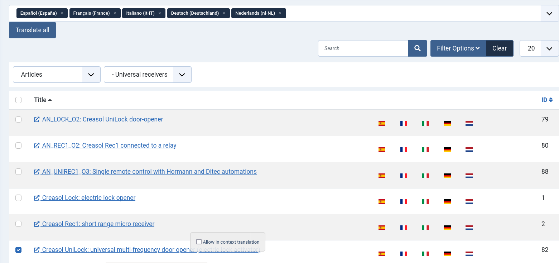Click the German flag for AN_REC1_O2 article
The width and height of the screenshot is (559, 263).
447,149
